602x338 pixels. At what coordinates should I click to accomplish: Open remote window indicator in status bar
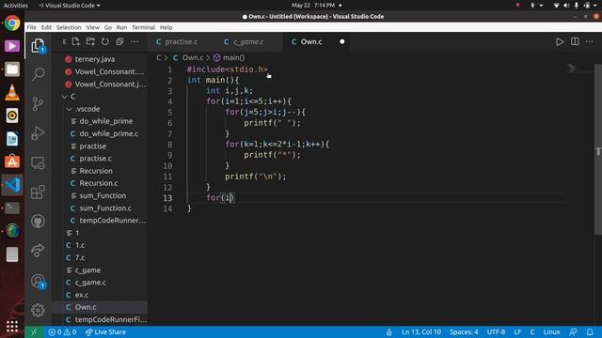coord(34,331)
